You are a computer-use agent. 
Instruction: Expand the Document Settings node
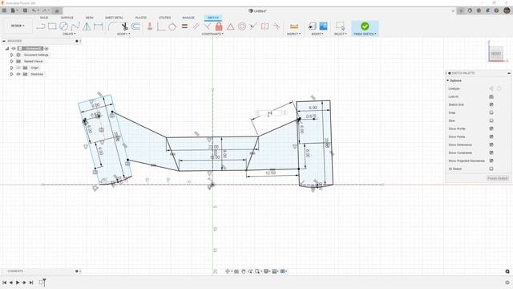(12, 55)
